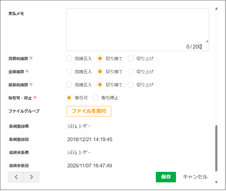Select the 取引可 option
The width and height of the screenshot is (226, 191).
click(69, 98)
